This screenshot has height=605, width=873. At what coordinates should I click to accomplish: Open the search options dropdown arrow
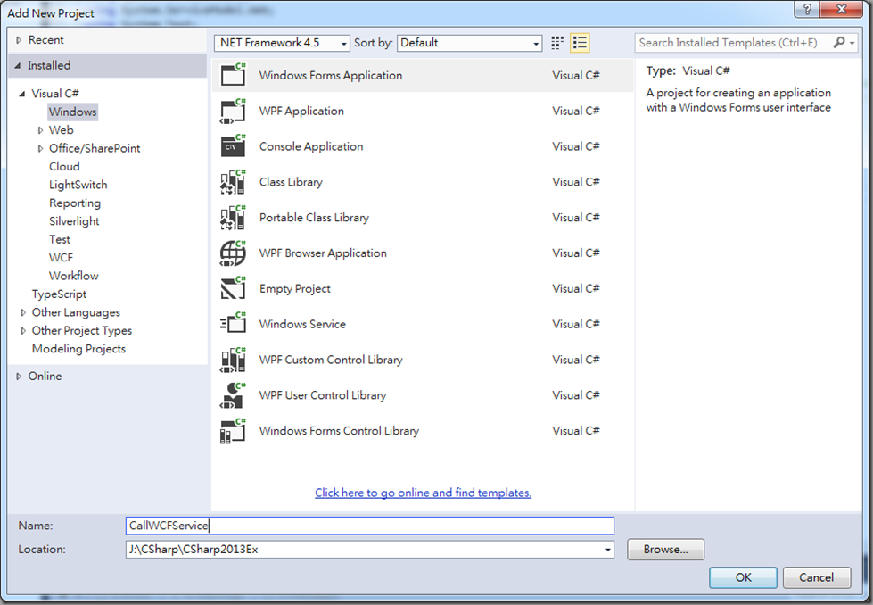coord(852,43)
